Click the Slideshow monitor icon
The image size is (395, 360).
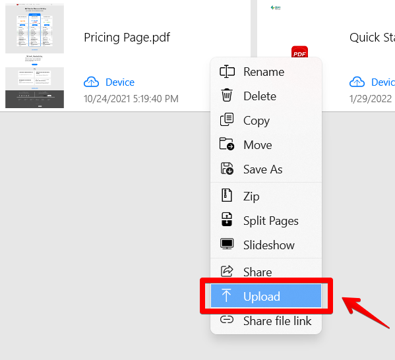[x=227, y=244]
